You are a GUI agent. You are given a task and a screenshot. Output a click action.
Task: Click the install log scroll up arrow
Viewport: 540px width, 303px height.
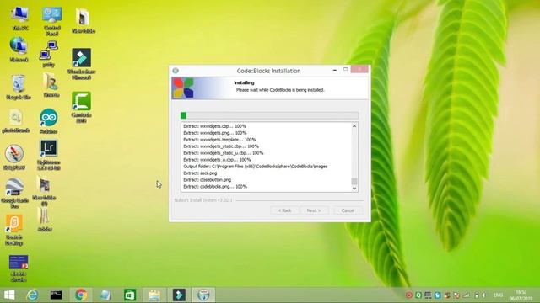coord(354,126)
